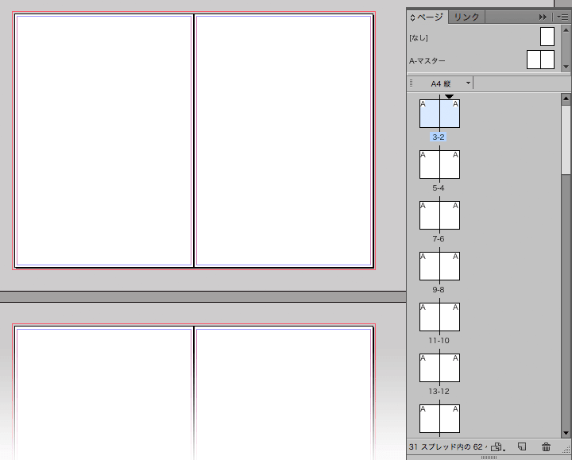The image size is (572, 460).
Task: Open the Pages panel flyout menu
Action: tap(562, 17)
